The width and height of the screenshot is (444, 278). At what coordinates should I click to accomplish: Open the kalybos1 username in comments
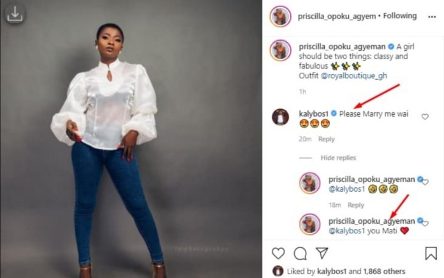[313, 113]
